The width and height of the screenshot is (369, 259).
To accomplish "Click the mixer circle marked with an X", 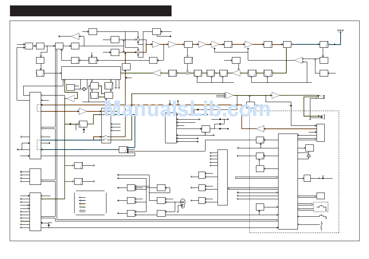I will (x=187, y=73).
